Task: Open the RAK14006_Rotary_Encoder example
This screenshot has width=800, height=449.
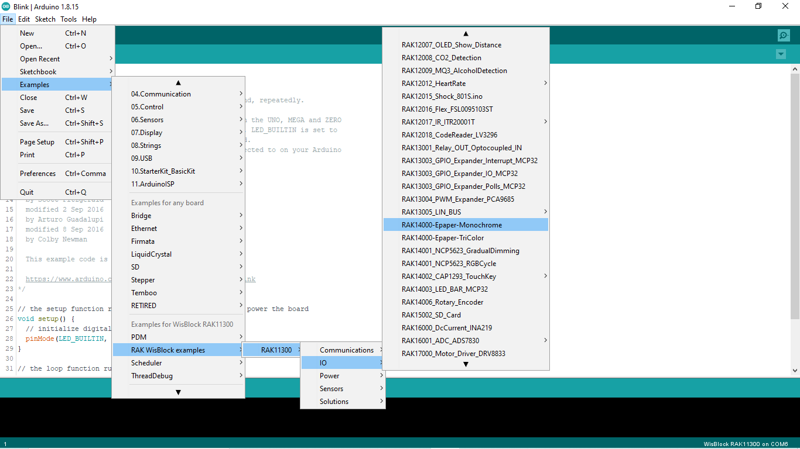Action: 466,302
